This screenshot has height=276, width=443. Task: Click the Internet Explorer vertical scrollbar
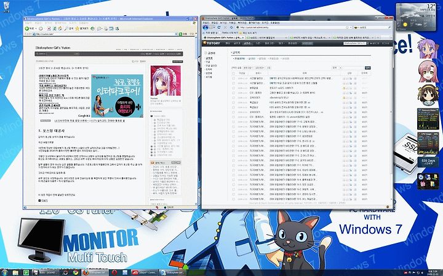click(x=196, y=120)
